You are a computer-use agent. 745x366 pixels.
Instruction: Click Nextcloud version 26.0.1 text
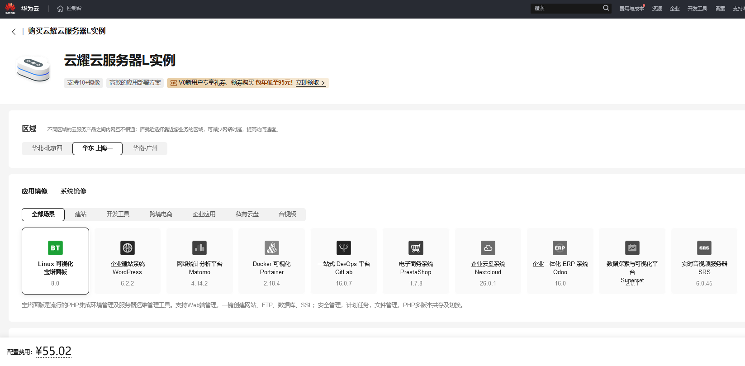click(x=488, y=284)
